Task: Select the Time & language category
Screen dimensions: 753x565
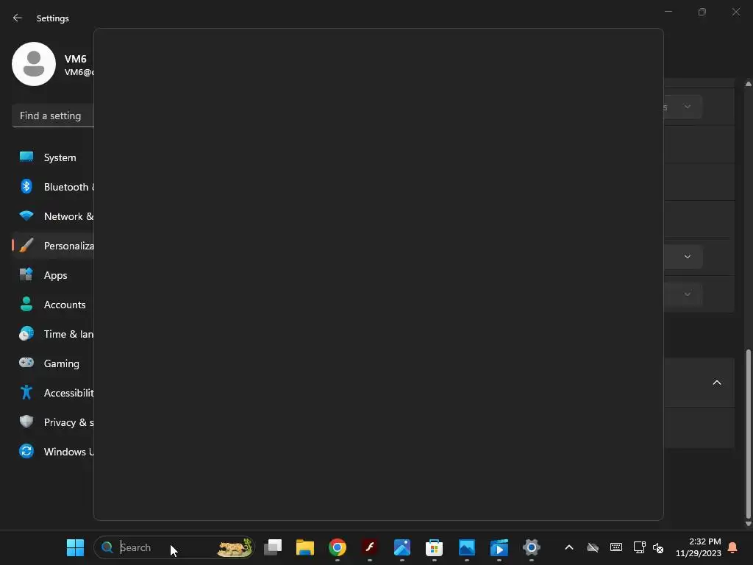Action: 53,334
